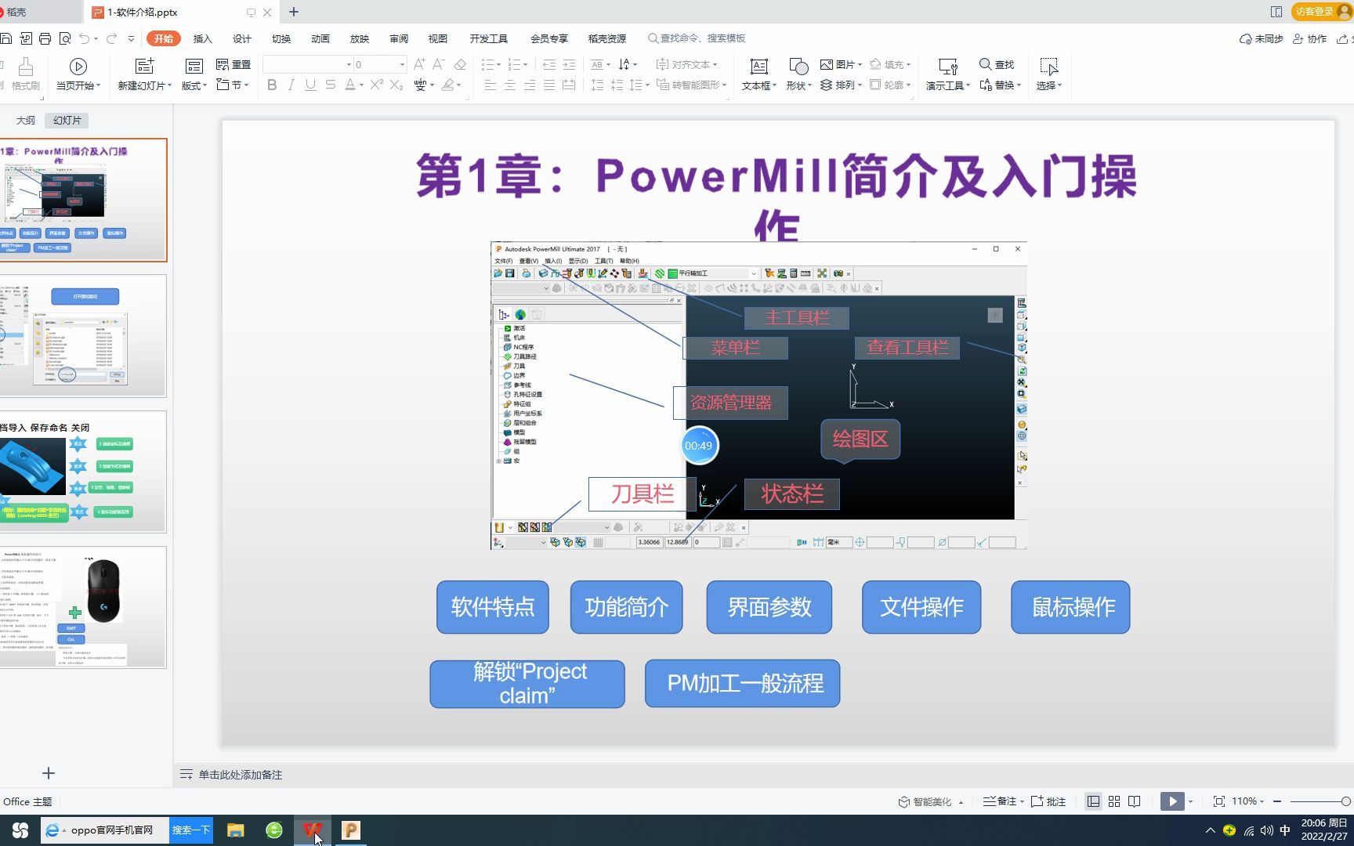Open the Review (审阅) ribbon tab
1354x846 pixels.
click(x=399, y=38)
